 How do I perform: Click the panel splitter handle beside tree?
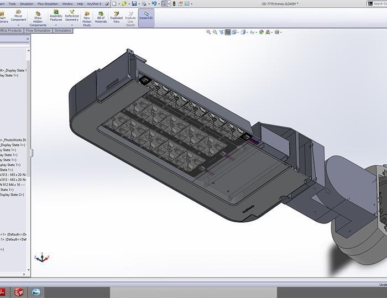32,153
